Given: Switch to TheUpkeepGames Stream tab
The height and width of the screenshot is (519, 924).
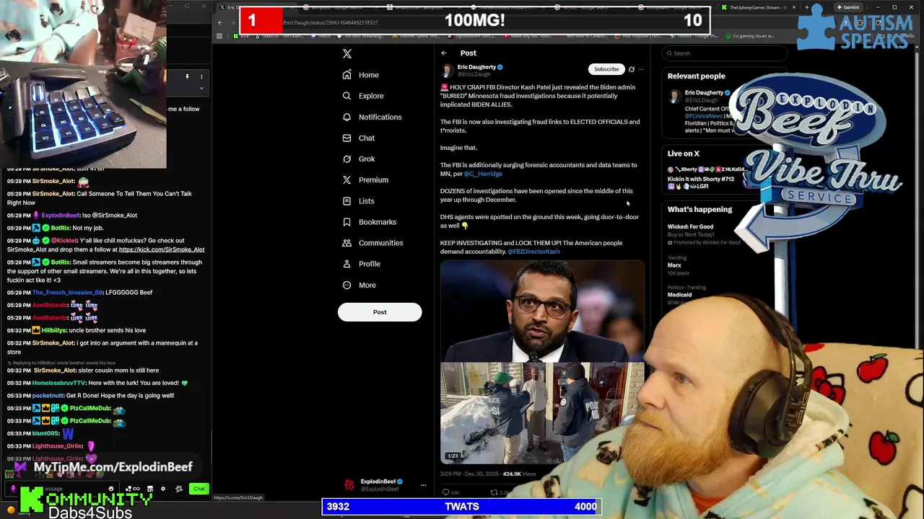Looking at the screenshot, I should [x=758, y=7].
